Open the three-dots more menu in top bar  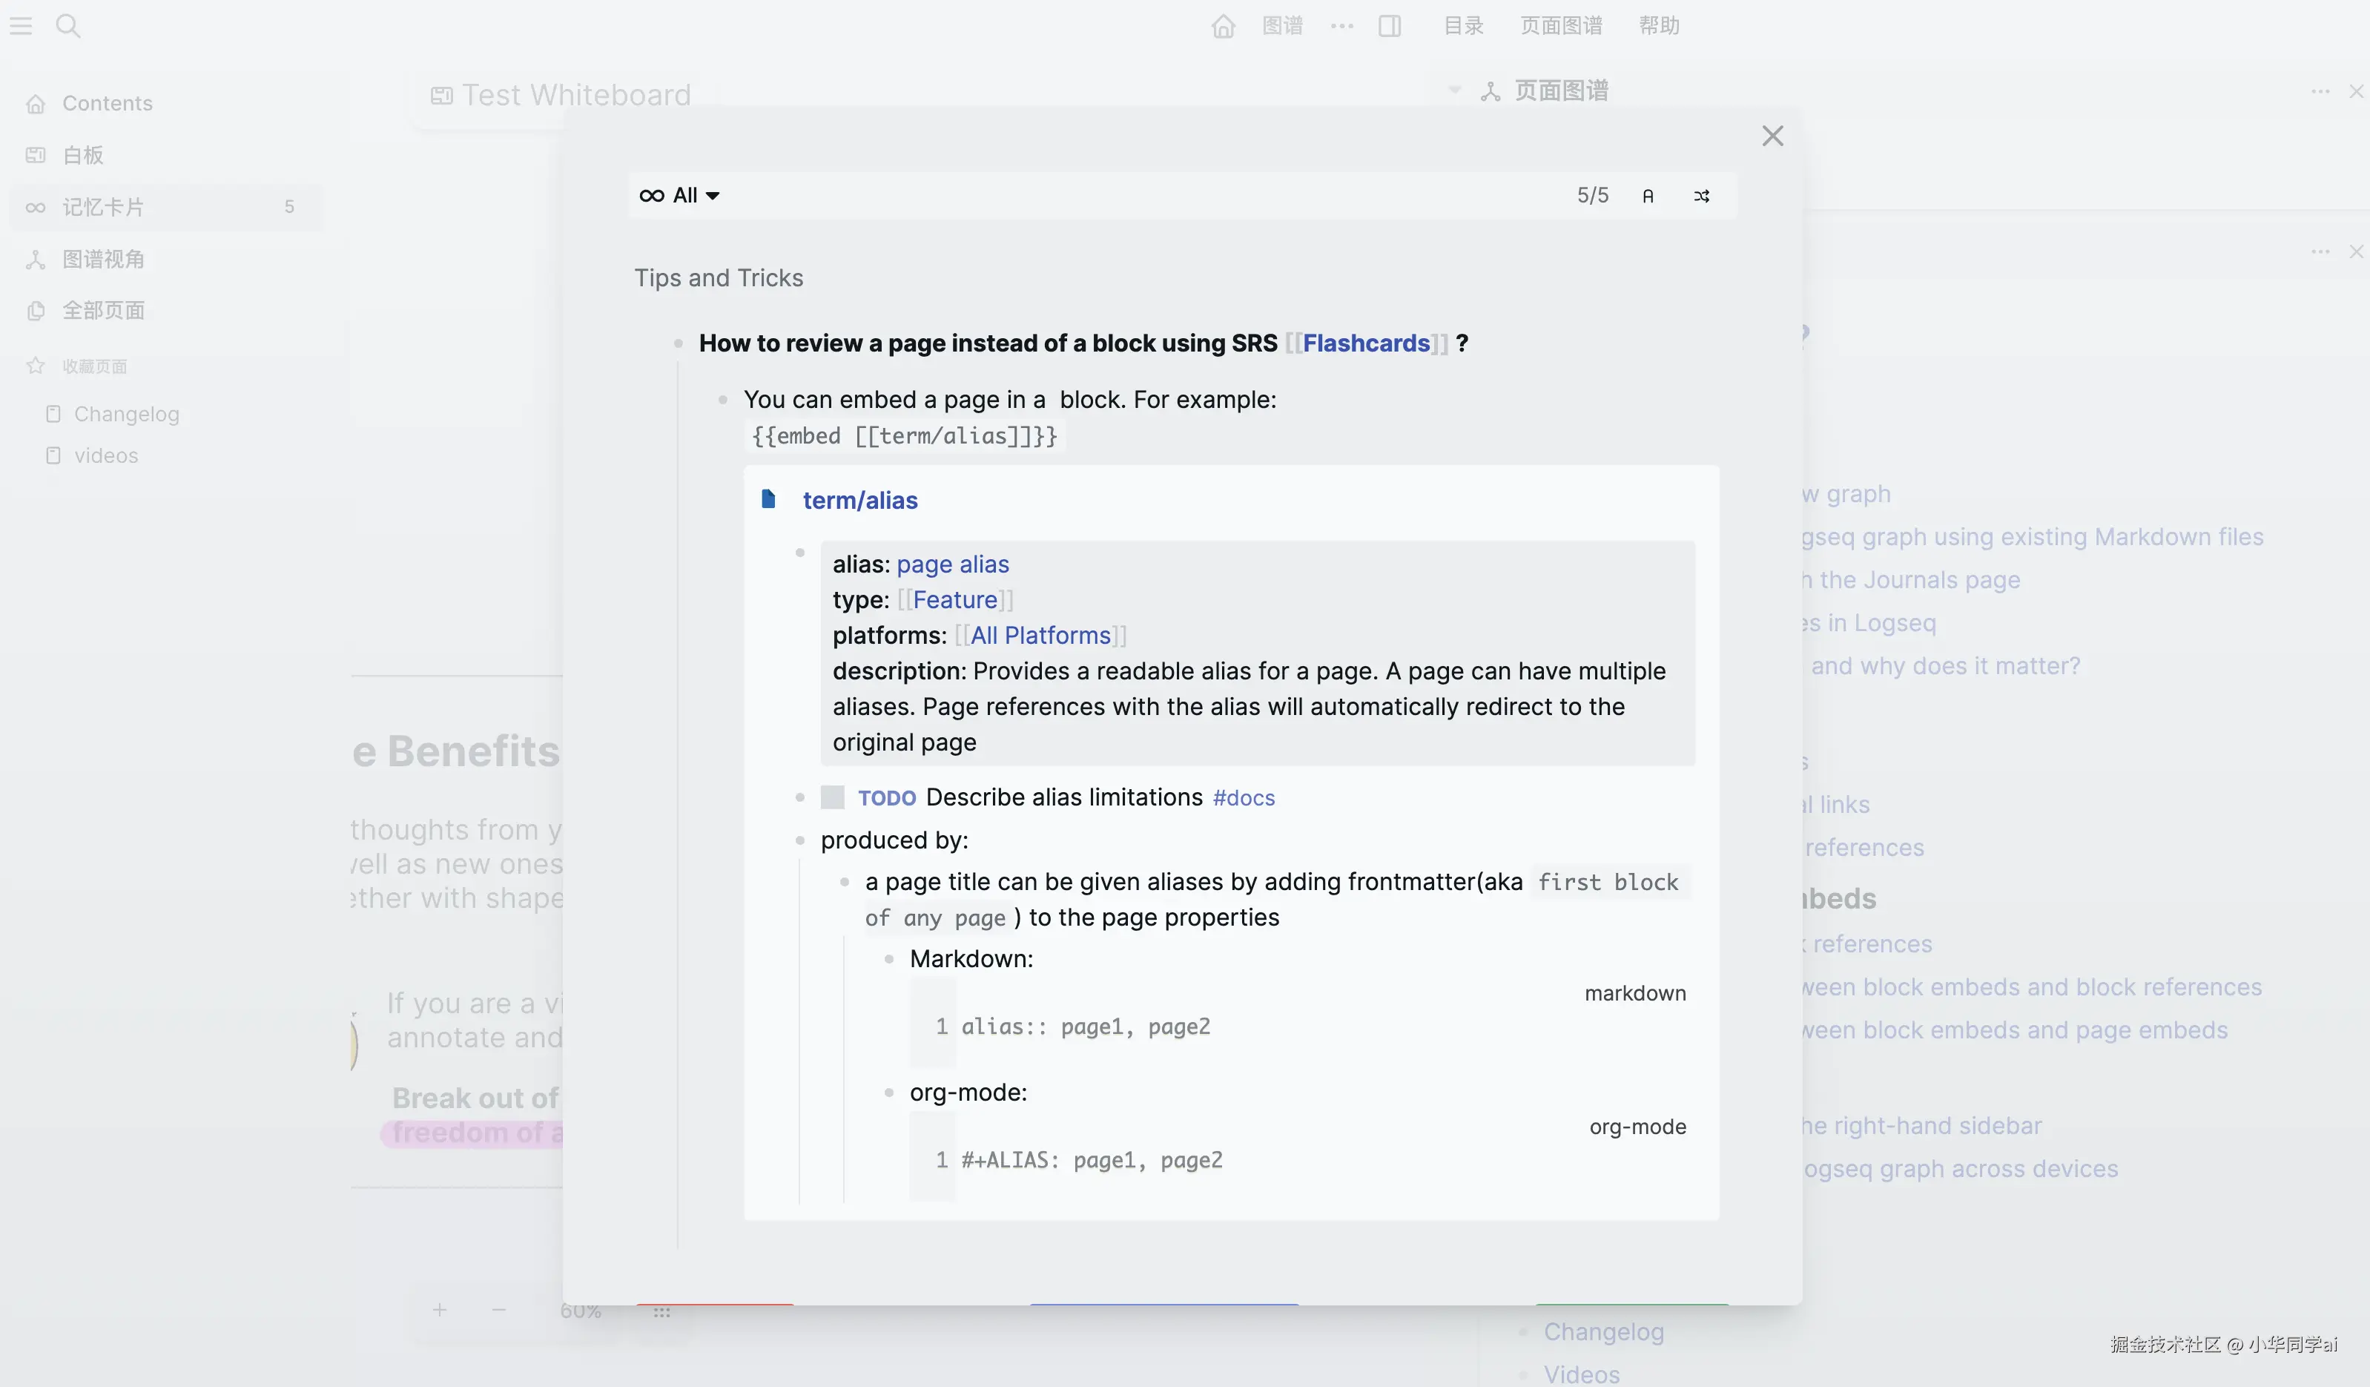pyautogui.click(x=1342, y=25)
